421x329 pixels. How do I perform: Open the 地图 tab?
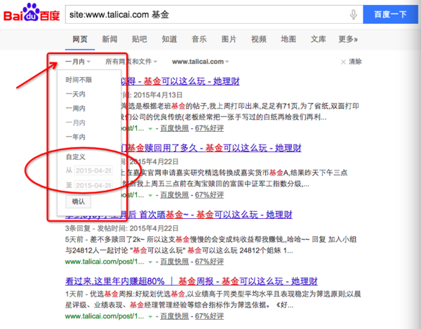288,39
